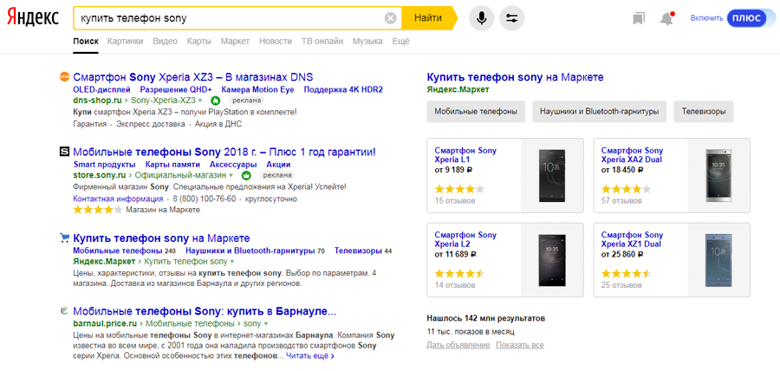Viewport: 780px width, 371px height.
Task: Open search settings via the sliders icon
Action: click(x=511, y=18)
